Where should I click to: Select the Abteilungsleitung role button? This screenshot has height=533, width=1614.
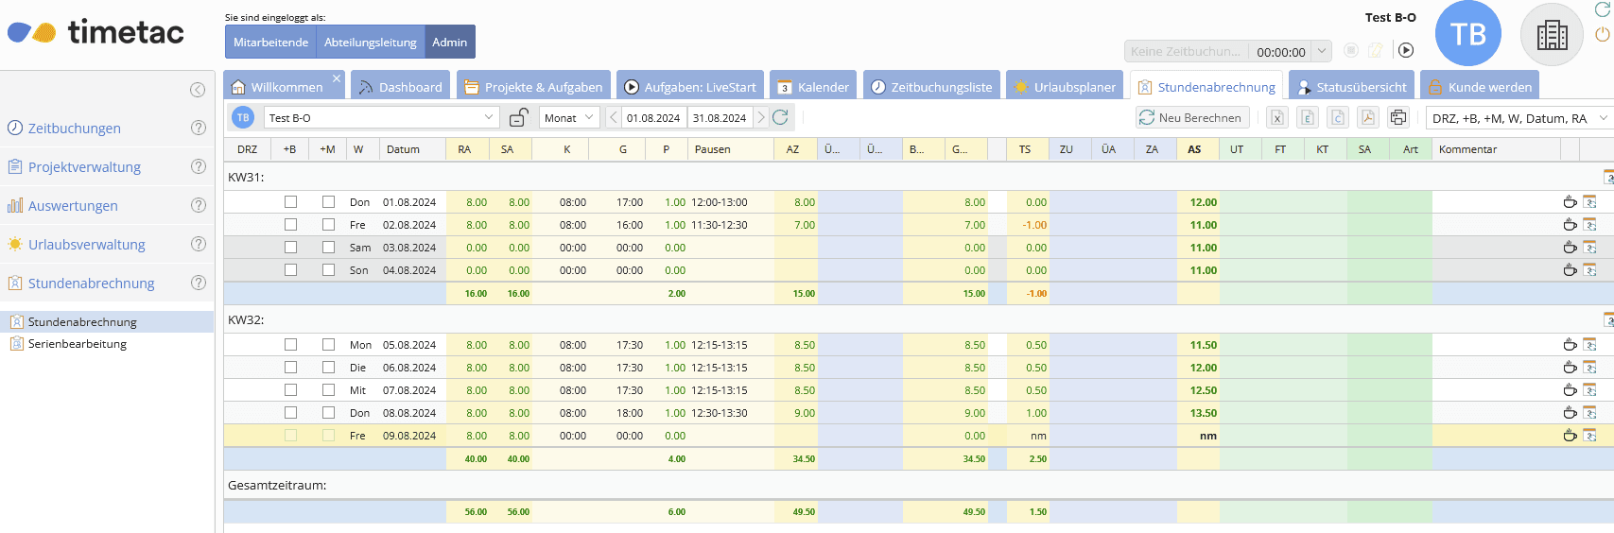click(x=370, y=43)
